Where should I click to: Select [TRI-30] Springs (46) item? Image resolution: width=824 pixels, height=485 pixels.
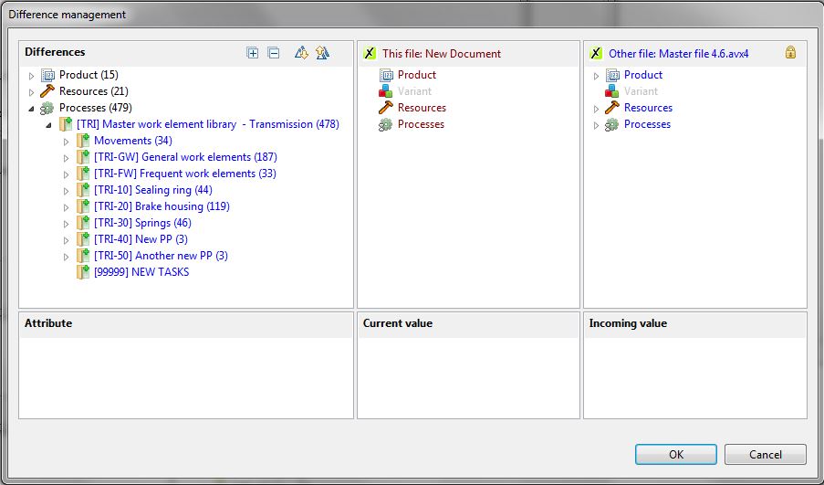tap(142, 223)
